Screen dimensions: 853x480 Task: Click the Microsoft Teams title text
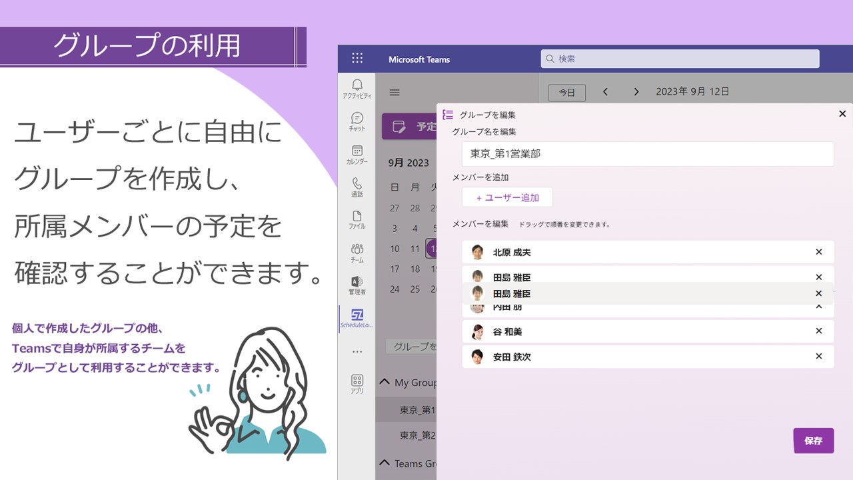click(x=419, y=59)
